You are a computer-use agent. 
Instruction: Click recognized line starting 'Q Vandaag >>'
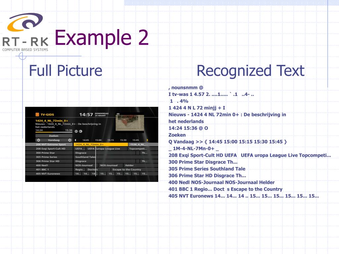coord(228,142)
